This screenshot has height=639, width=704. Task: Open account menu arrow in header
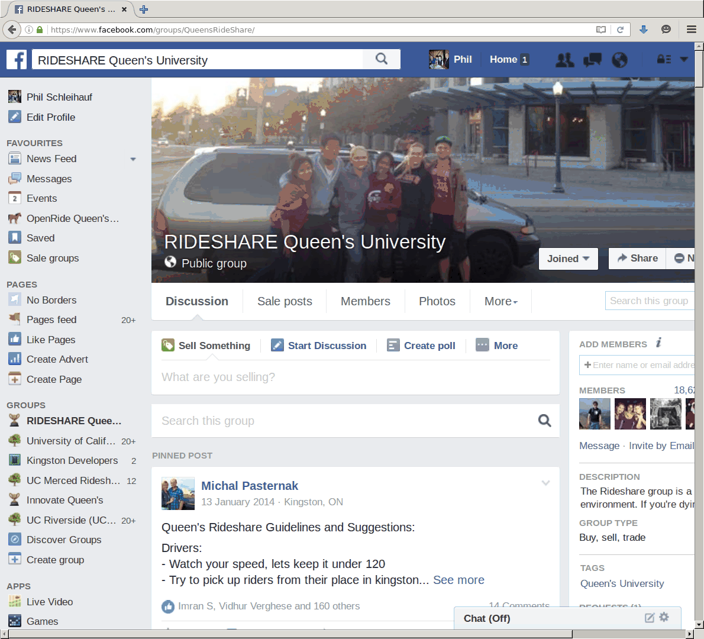pyautogui.click(x=684, y=59)
